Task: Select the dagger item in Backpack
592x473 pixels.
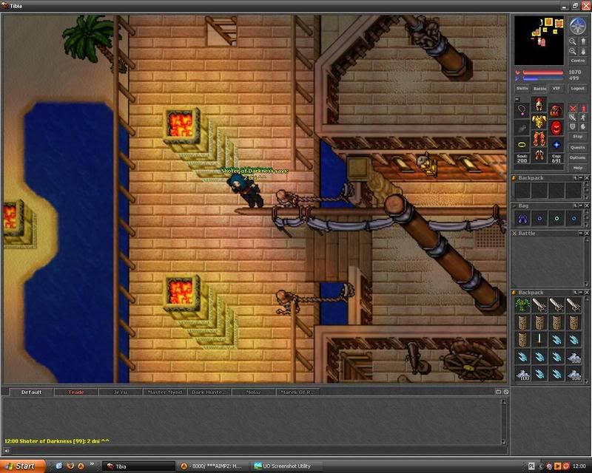Action: [539, 339]
